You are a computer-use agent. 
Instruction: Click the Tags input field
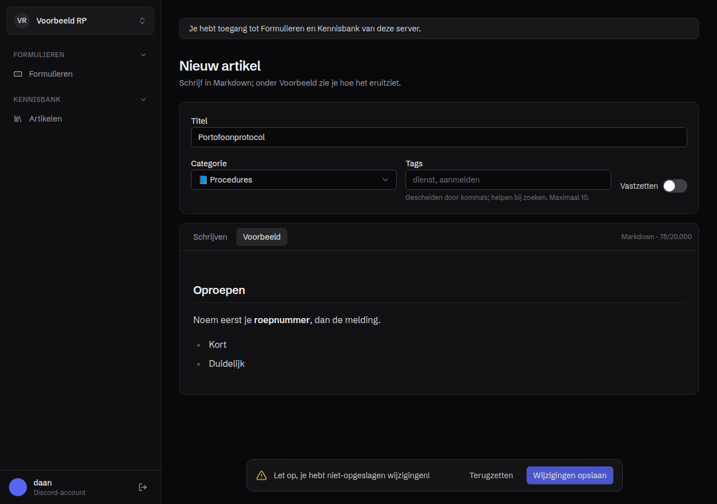click(x=508, y=180)
